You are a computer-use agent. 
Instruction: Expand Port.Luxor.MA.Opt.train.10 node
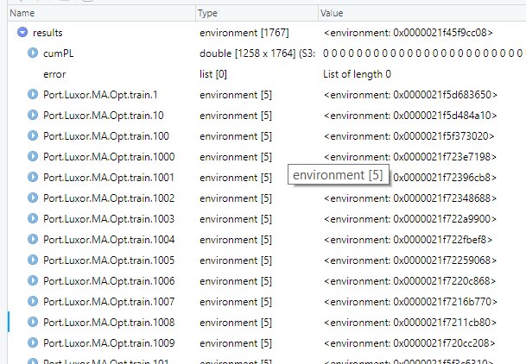(33, 116)
